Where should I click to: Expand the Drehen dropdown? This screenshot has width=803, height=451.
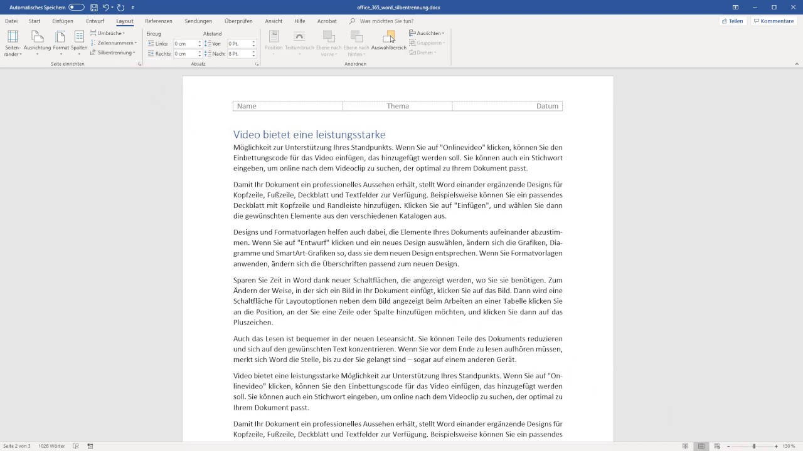click(x=422, y=53)
